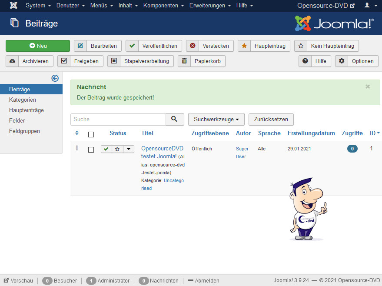
Task: Click the Joomla logo icon in top menu
Action: coord(13,6)
